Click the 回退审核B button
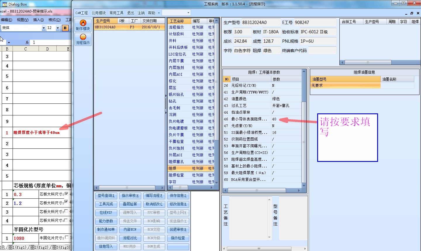 coord(178,230)
